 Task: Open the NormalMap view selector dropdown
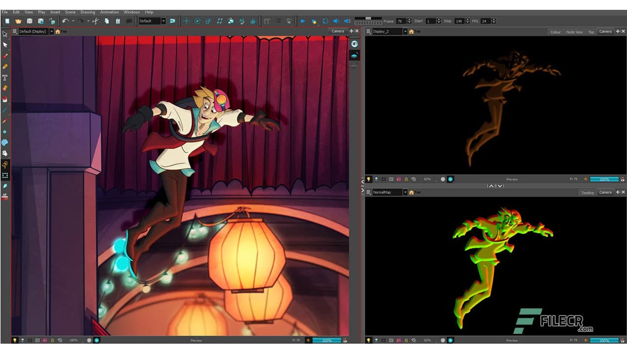click(405, 192)
